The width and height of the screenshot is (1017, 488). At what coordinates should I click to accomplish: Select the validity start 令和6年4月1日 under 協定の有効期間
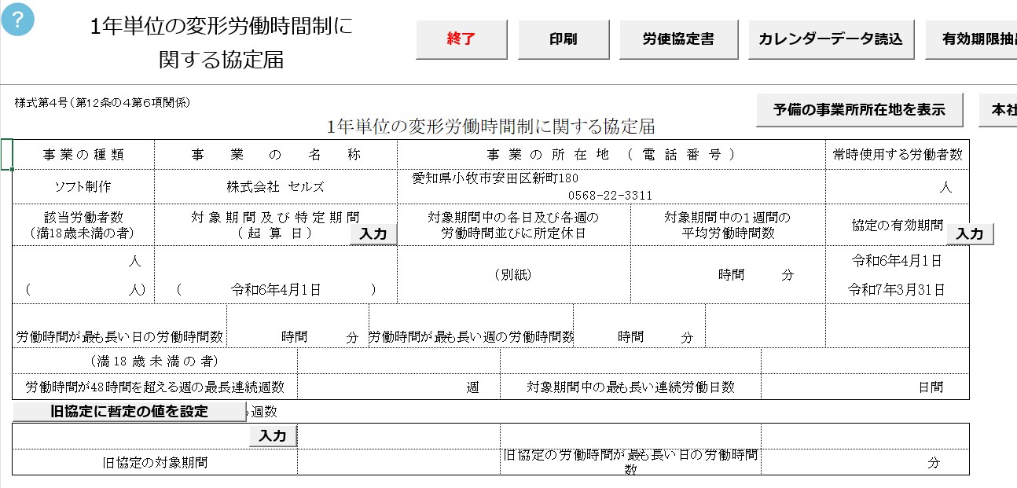point(897,260)
